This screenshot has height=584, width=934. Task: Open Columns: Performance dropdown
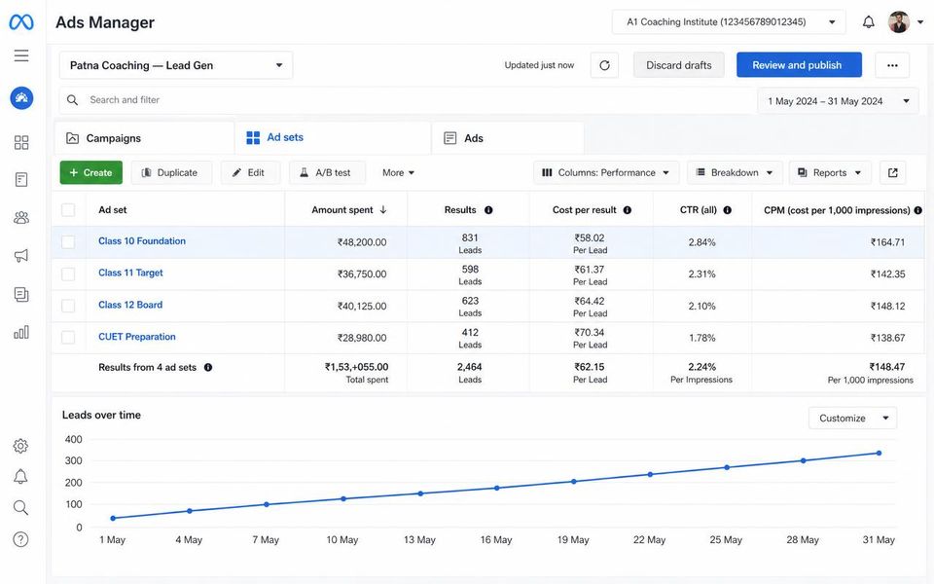[x=606, y=173]
